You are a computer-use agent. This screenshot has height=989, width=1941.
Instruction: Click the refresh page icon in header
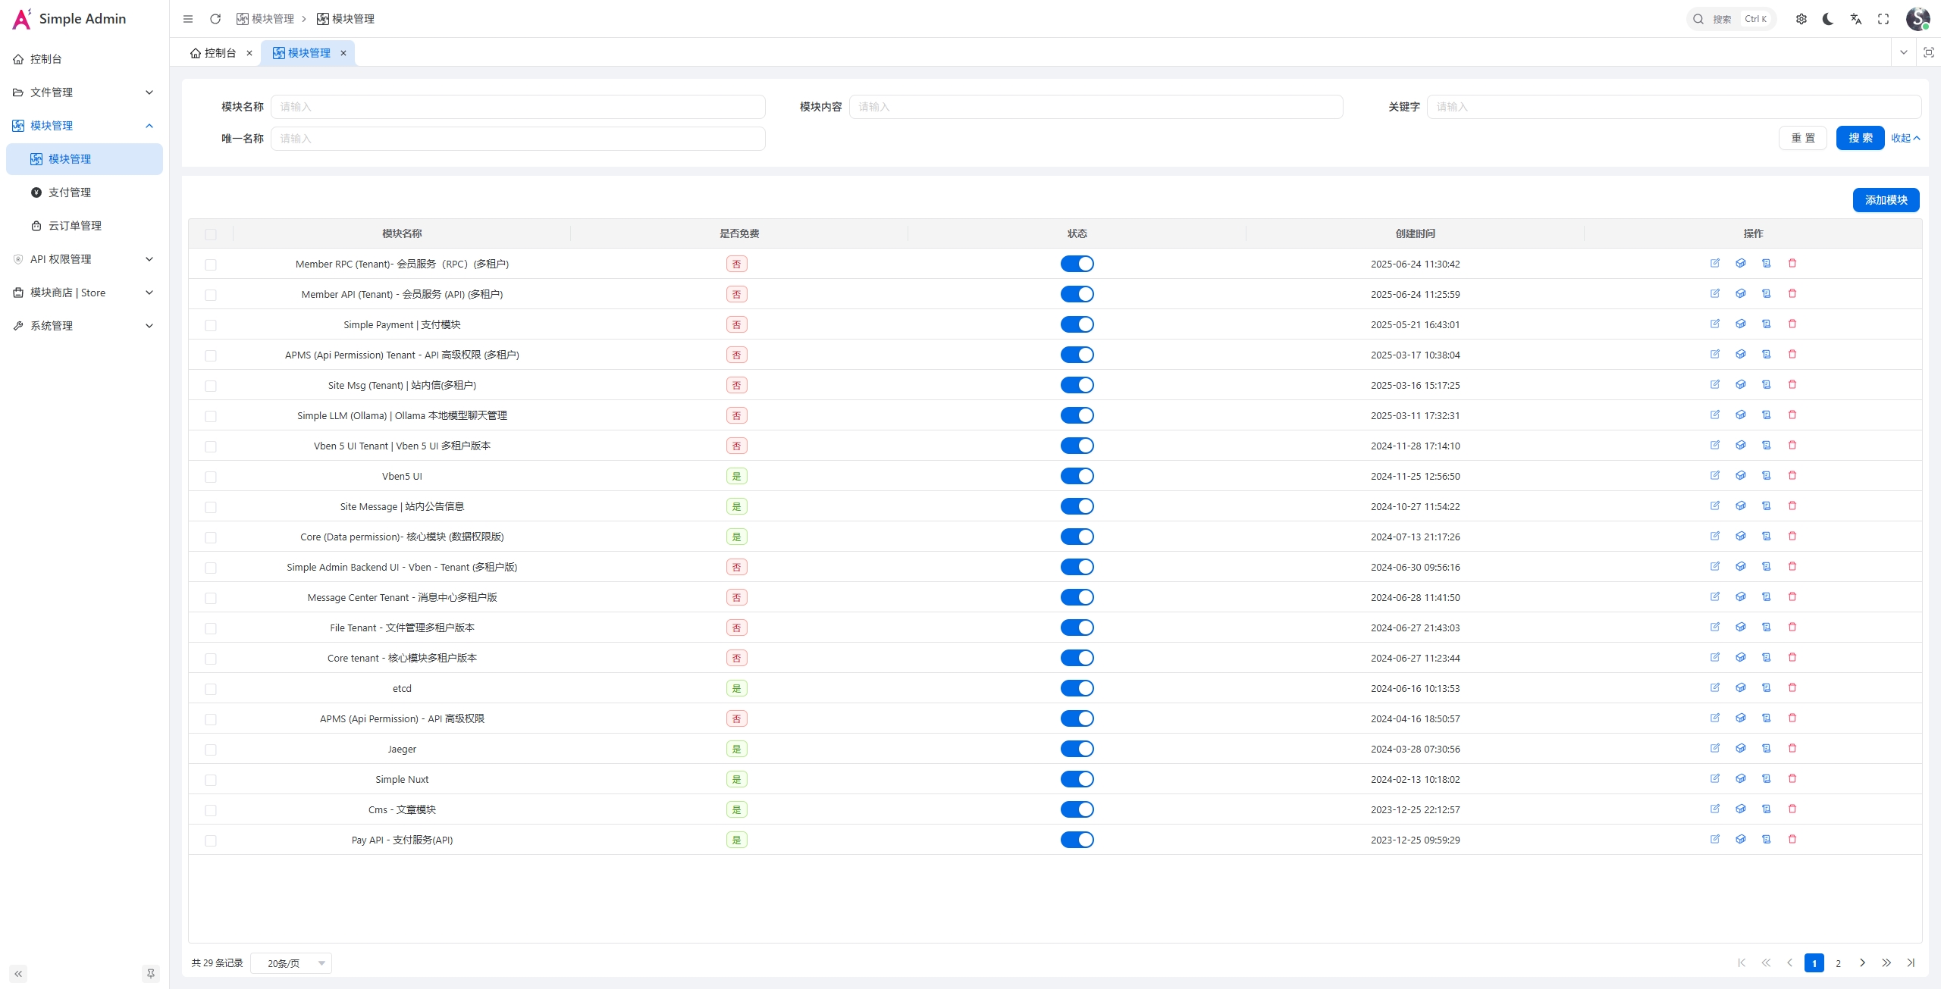215,19
